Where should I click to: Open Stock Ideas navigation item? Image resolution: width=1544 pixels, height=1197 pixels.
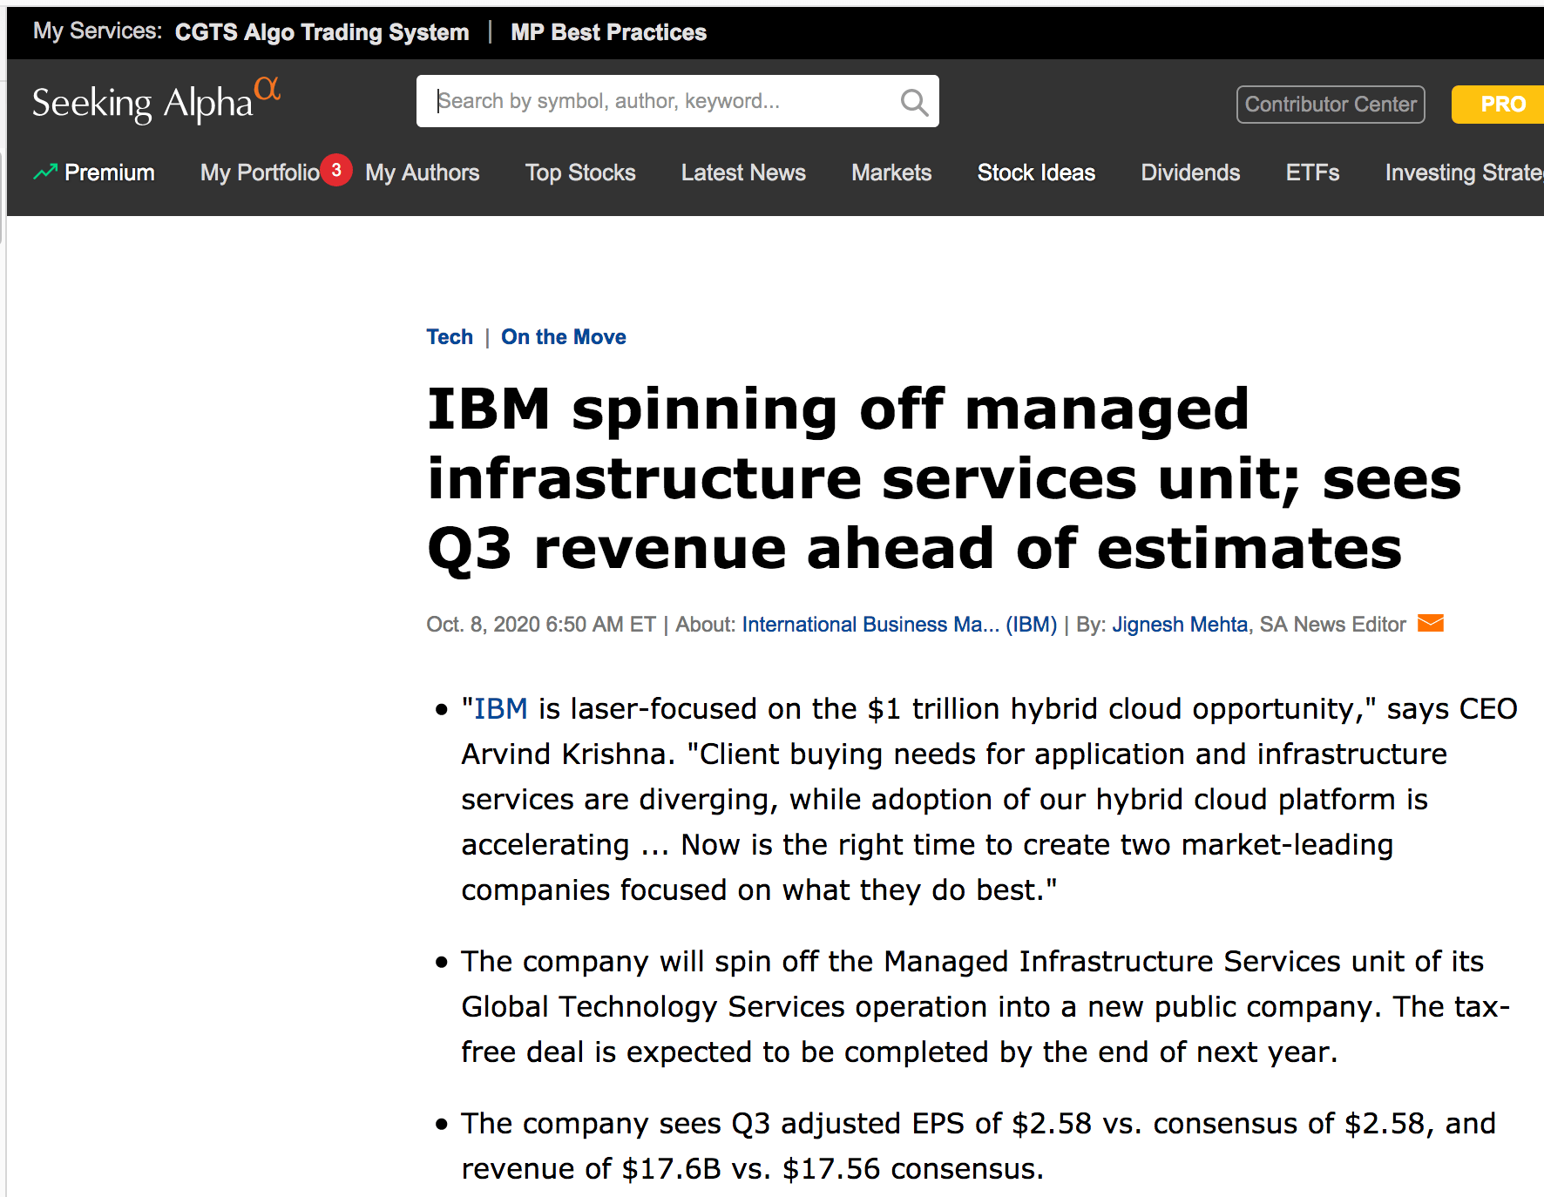coord(1036,172)
